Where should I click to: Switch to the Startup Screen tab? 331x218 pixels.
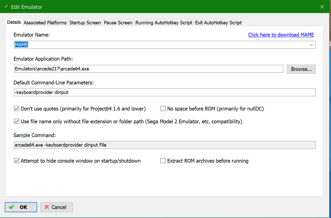pos(85,23)
